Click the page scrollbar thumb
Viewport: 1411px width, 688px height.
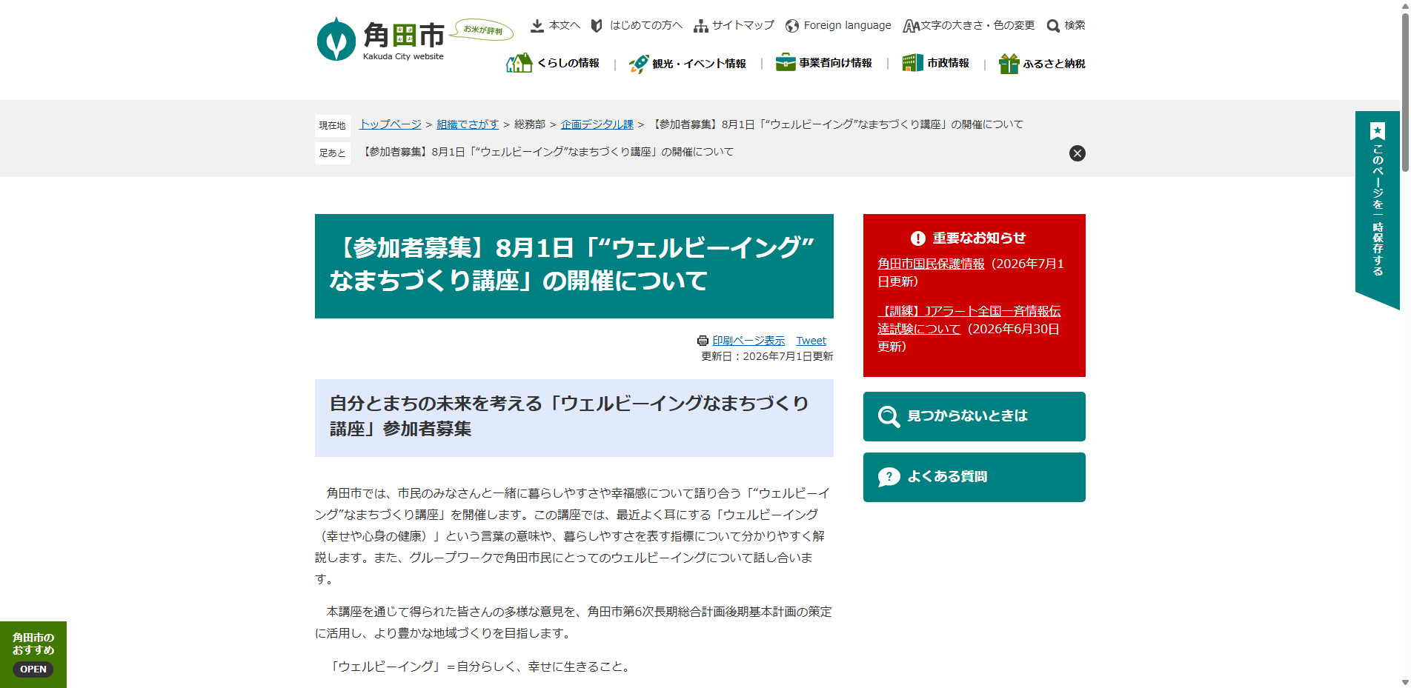coord(1404,93)
